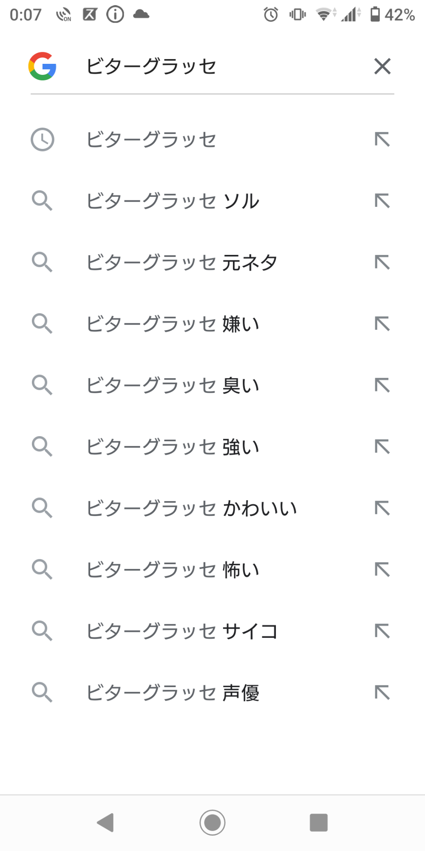
Task: Choose the ビターグラッセ 怖い suggestion
Action: click(x=173, y=570)
